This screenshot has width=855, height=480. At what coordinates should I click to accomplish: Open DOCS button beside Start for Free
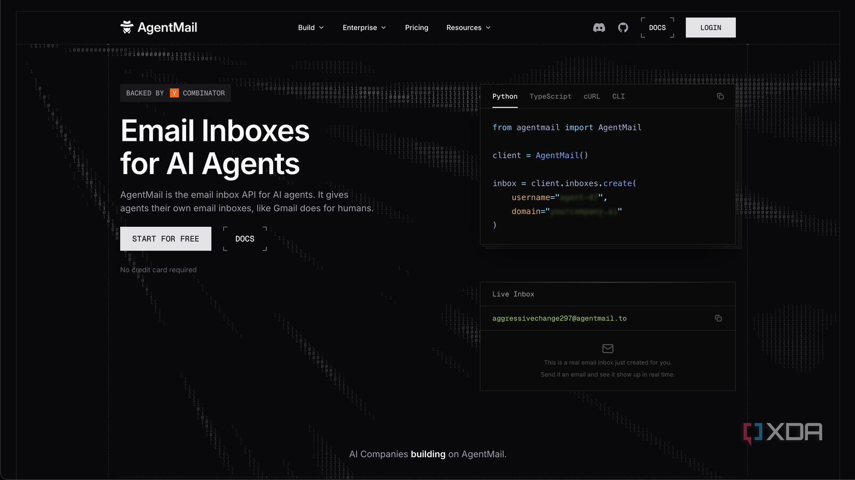click(x=245, y=239)
